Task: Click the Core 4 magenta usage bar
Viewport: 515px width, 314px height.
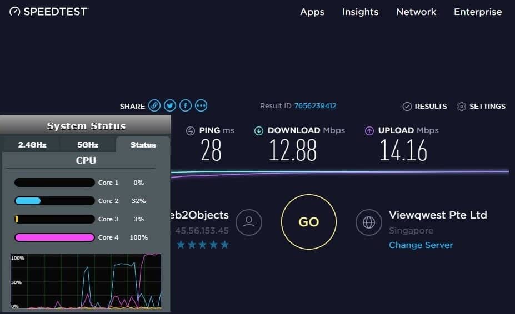Action: [54, 237]
